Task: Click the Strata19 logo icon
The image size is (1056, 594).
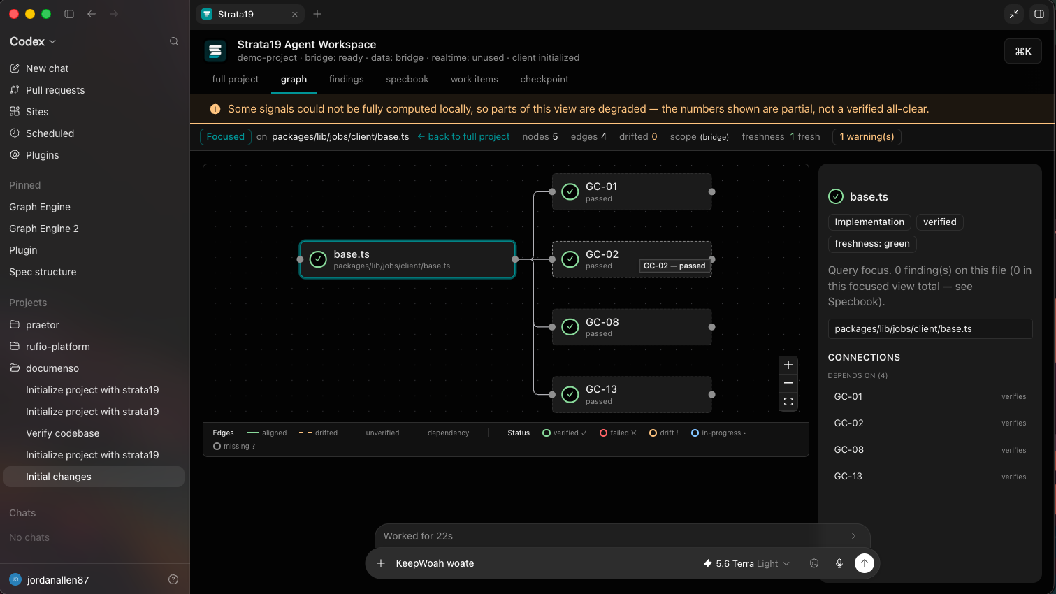Action: [215, 51]
